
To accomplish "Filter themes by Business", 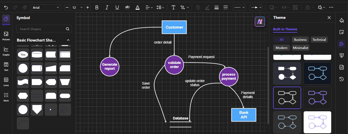I will point(300,39).
